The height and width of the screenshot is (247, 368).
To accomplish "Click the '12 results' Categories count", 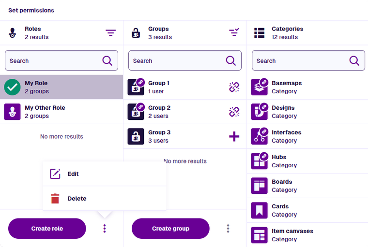I will coord(285,37).
